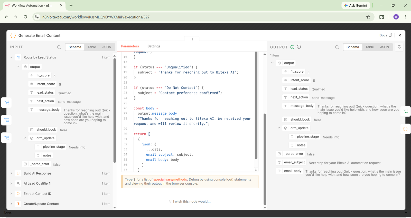Click the Build AI Response code icon
411x218 pixels.
(x=18, y=173)
